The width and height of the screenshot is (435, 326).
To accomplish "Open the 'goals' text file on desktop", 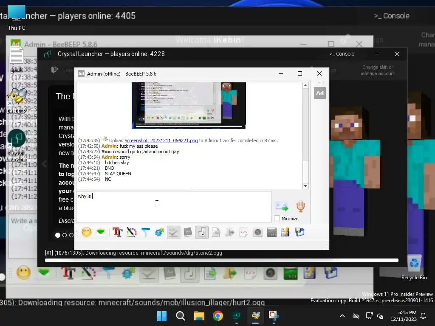I will click(x=17, y=59).
